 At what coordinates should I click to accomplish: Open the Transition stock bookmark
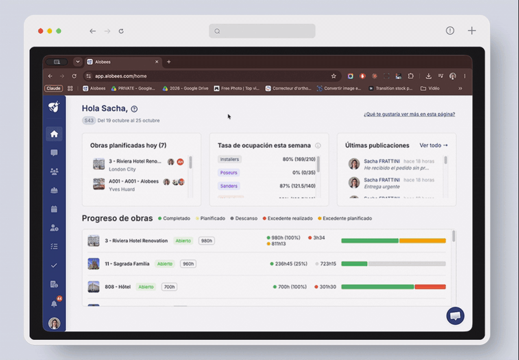pos(391,88)
